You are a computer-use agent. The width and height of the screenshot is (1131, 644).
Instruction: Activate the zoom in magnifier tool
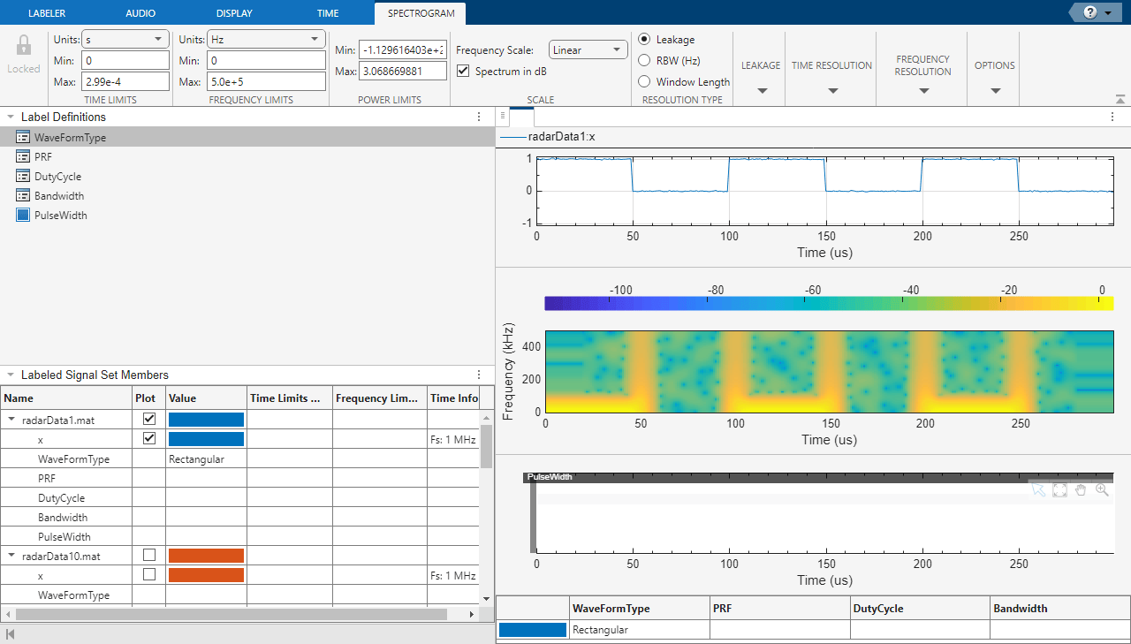pos(1102,489)
